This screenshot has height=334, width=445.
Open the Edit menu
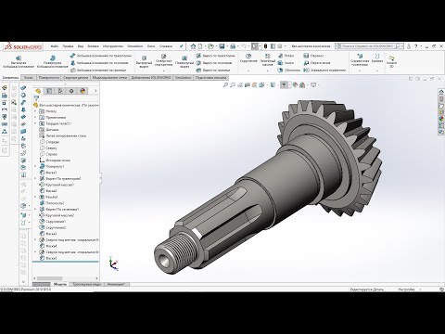pyautogui.click(x=68, y=46)
